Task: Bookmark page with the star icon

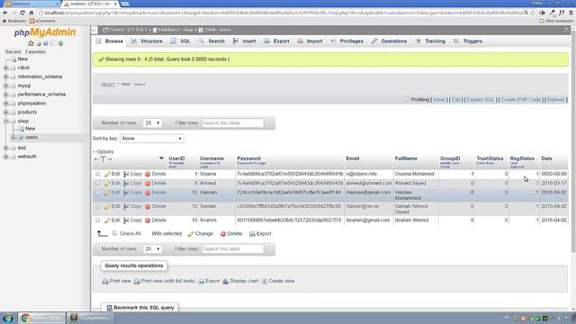Action: pyautogui.click(x=533, y=13)
